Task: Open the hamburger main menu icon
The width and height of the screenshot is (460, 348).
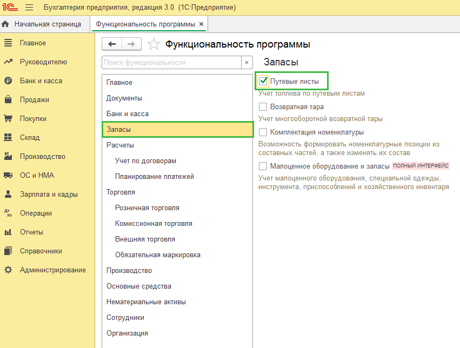Action: click(29, 8)
